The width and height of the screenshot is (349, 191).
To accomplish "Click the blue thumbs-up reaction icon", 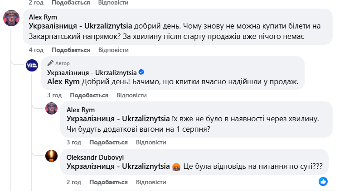I will click(323, 181).
